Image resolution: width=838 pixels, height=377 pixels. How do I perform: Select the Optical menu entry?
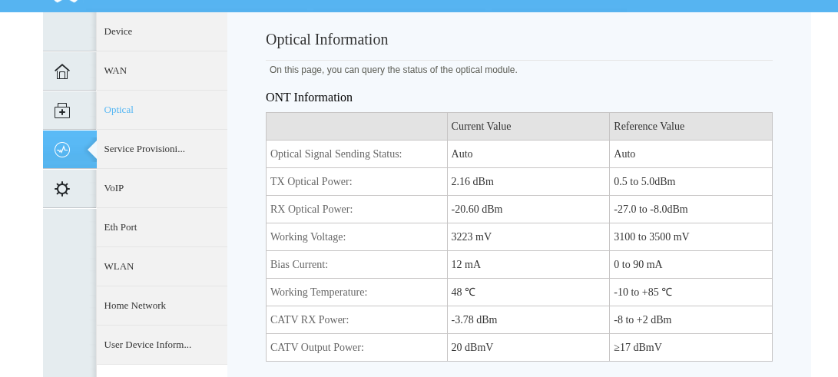(119, 110)
